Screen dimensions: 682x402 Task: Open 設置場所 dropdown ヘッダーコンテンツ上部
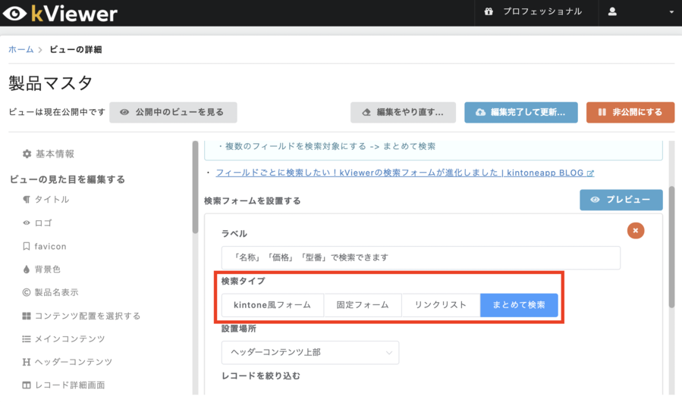coord(310,353)
